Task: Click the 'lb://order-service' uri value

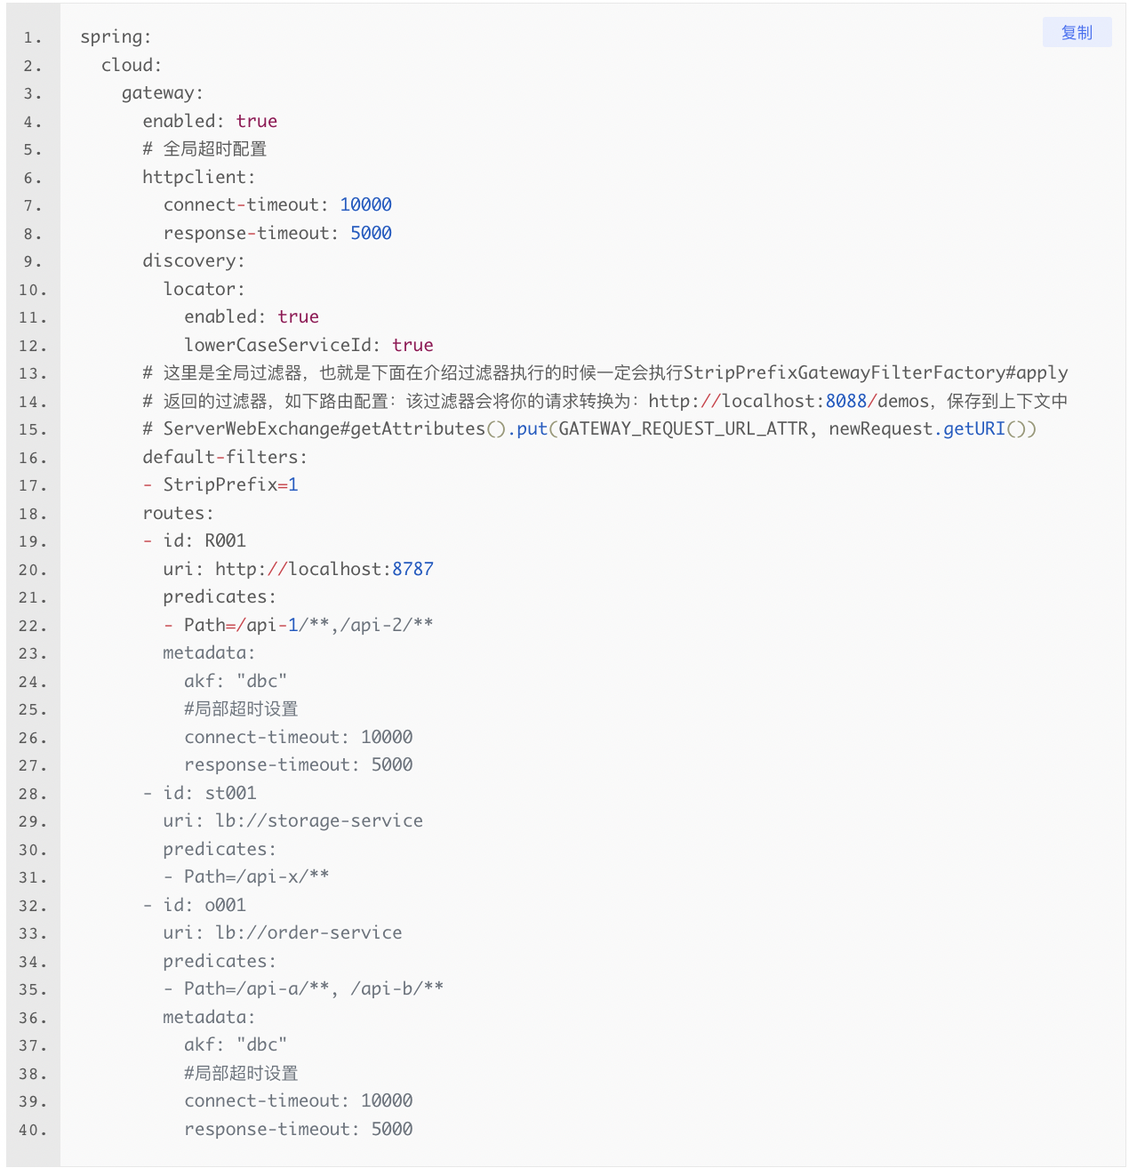Action: point(308,933)
